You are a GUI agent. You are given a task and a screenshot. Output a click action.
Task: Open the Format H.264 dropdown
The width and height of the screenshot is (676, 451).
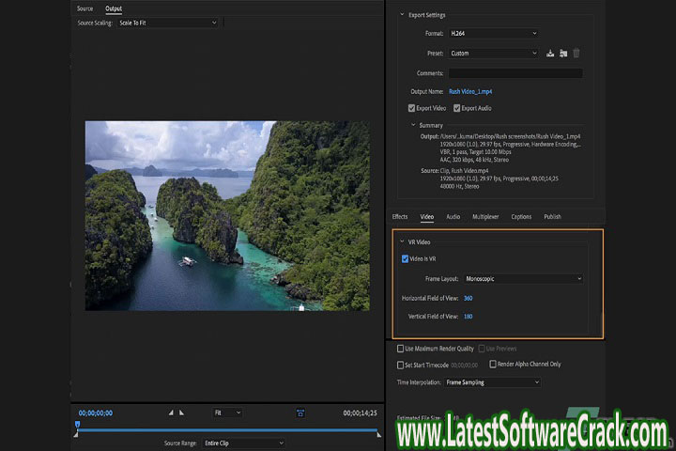click(493, 33)
